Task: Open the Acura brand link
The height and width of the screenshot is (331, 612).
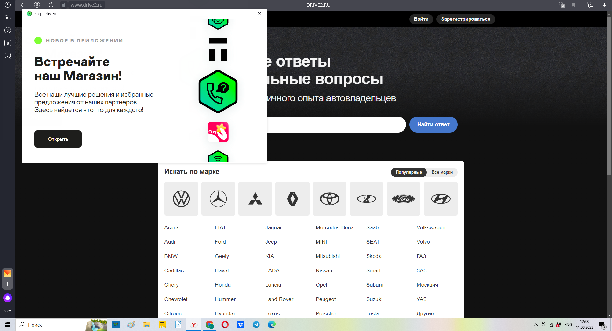Action: tap(171, 227)
